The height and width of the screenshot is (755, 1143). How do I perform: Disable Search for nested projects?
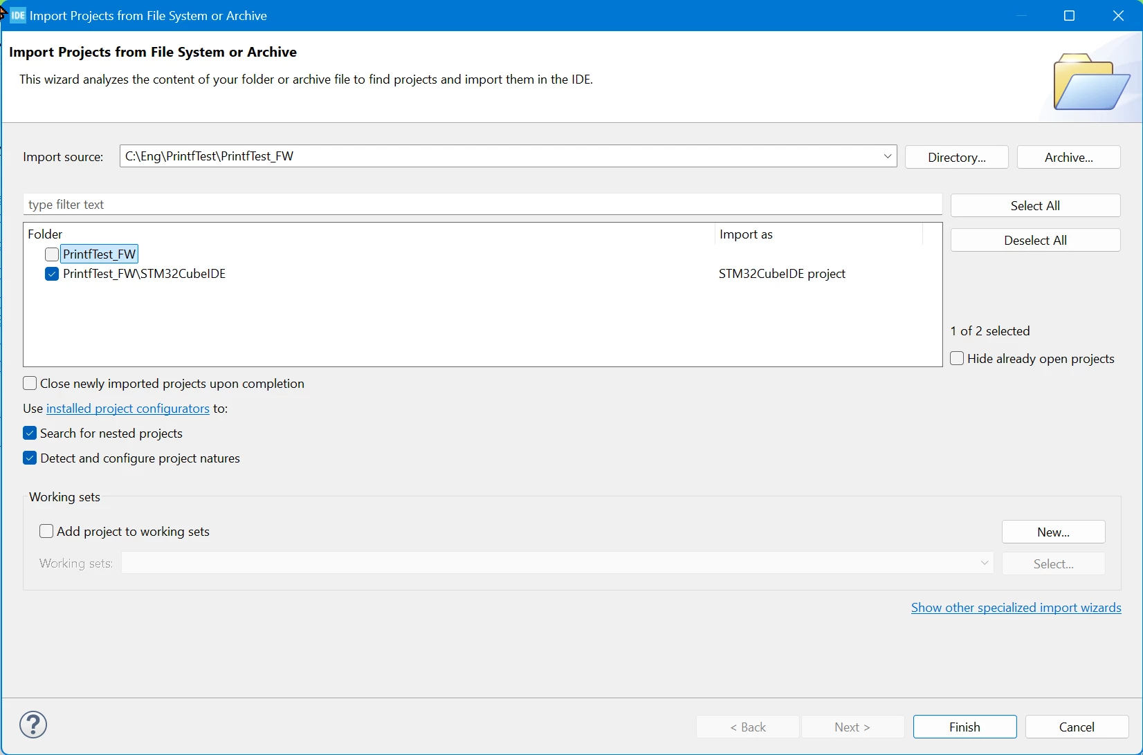pyautogui.click(x=30, y=434)
